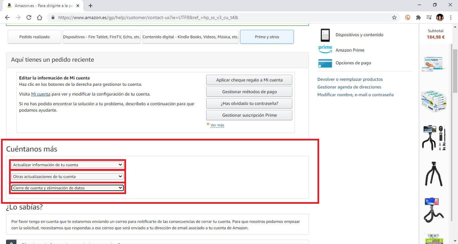This screenshot has height=244, width=458.
Task: Go back to the previous page
Action: click(7, 17)
